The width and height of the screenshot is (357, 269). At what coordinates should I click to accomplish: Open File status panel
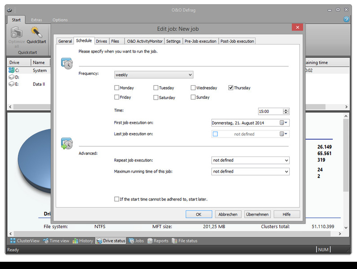pos(185,241)
